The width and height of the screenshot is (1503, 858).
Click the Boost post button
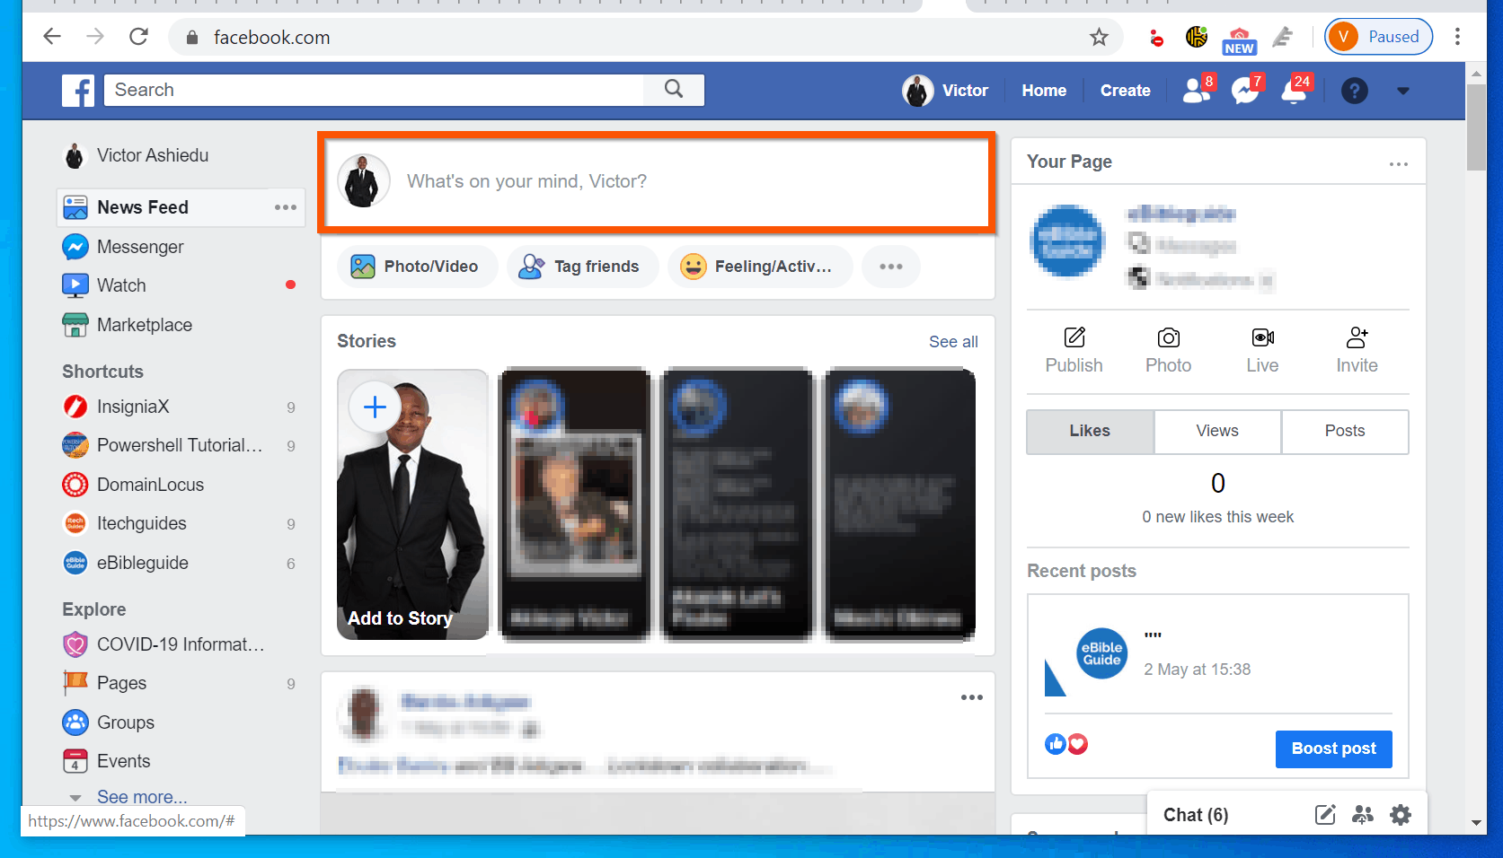(x=1333, y=749)
